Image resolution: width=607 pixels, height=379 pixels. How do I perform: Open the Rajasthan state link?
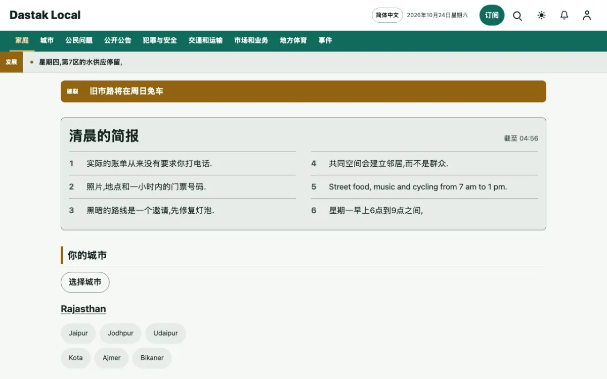(x=83, y=309)
